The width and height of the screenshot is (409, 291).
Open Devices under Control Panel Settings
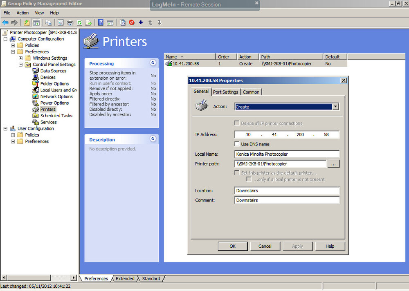click(x=47, y=77)
